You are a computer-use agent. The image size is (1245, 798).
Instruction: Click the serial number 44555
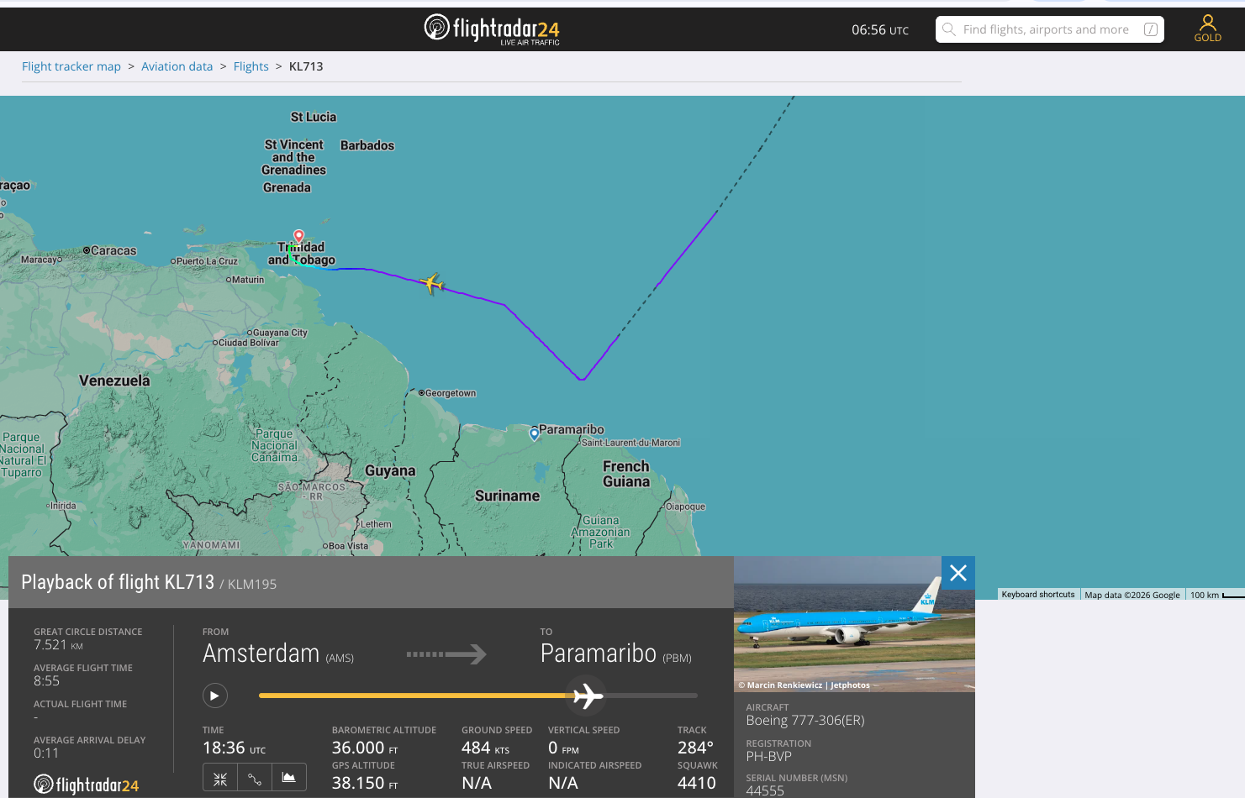pos(765,790)
